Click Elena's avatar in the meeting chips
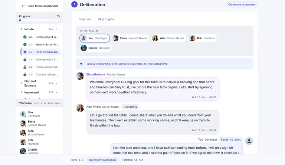The height and width of the screenshot is (165, 285). coord(116,38)
